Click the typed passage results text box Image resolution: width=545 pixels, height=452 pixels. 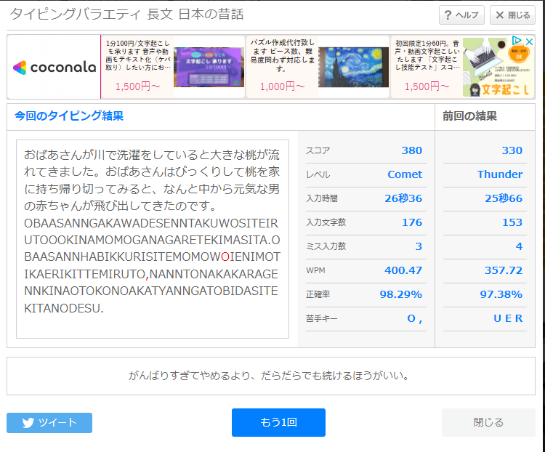coord(153,239)
